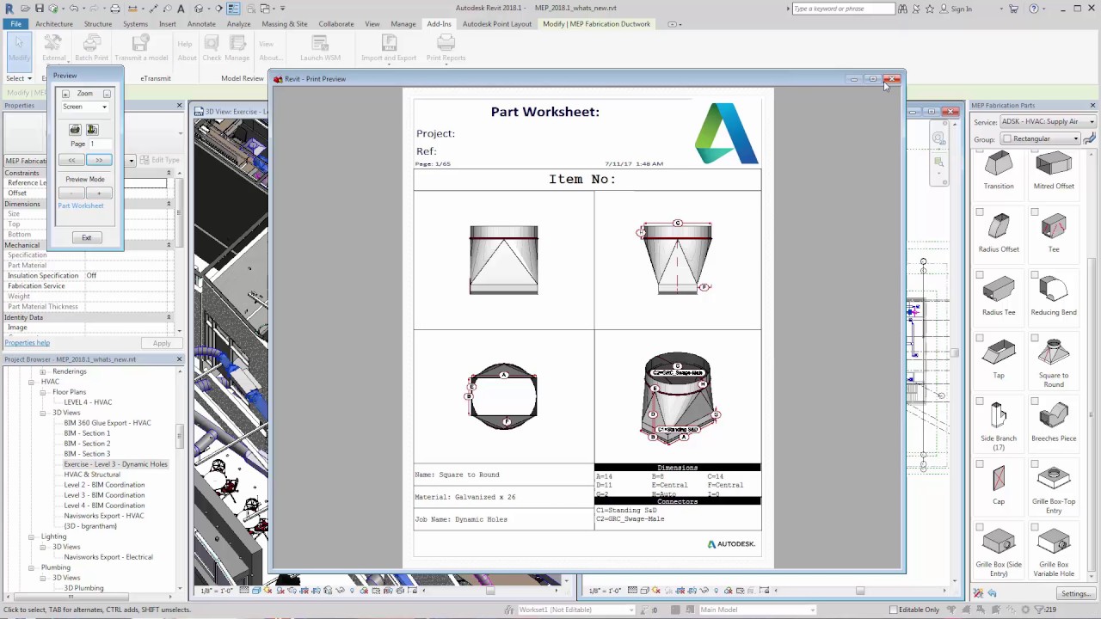Click the Text tool in quick access toolbar
The height and width of the screenshot is (619, 1101).
coord(181,9)
